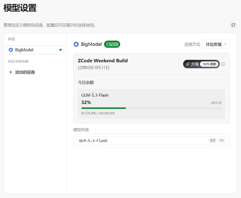Select GLM-5.3-Flash row in model list
The image size is (241, 198).
click(x=151, y=140)
